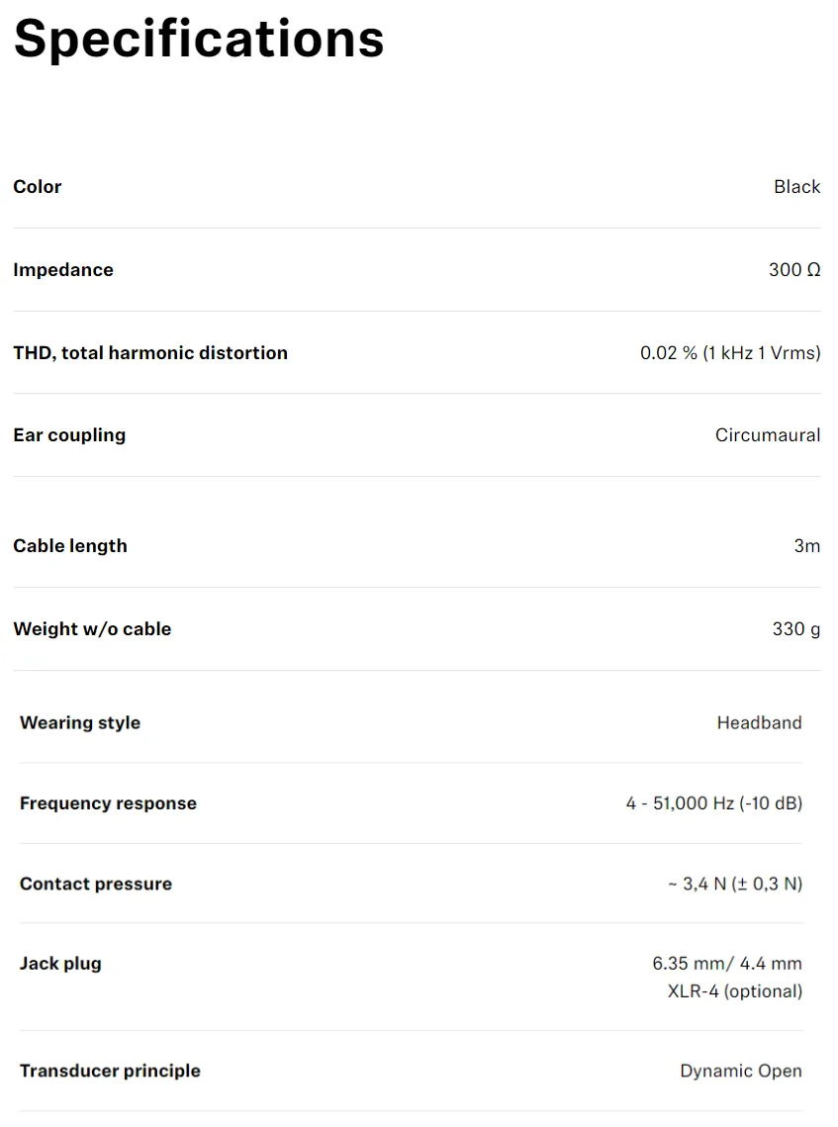This screenshot has height=1127, width=838.
Task: Select the Contact pressure label
Action: 96,884
